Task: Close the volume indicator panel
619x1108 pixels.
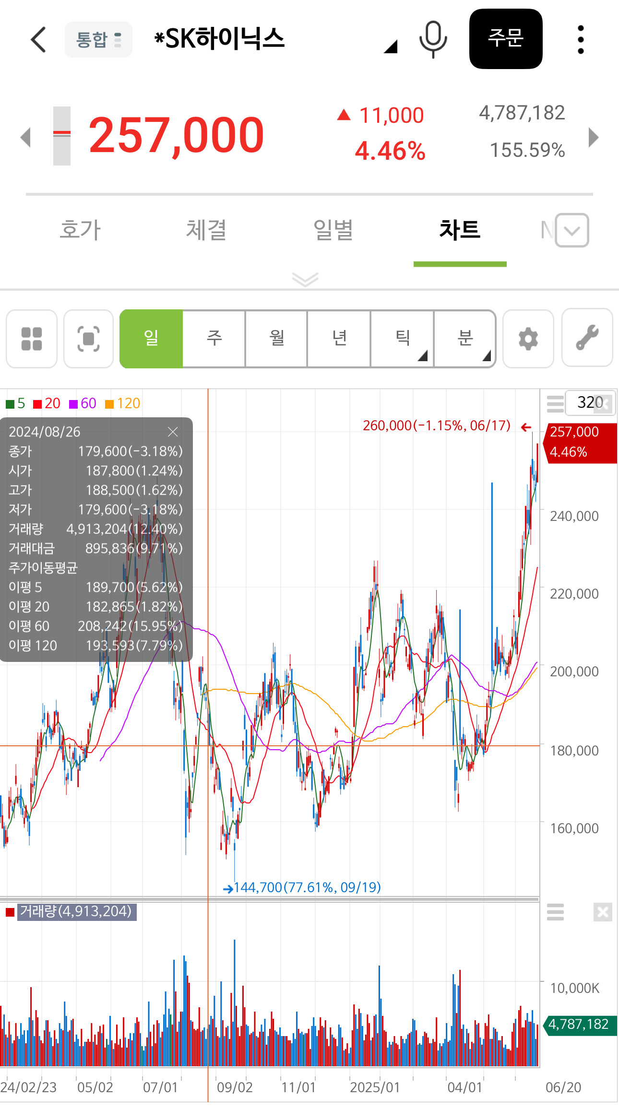Action: click(603, 912)
